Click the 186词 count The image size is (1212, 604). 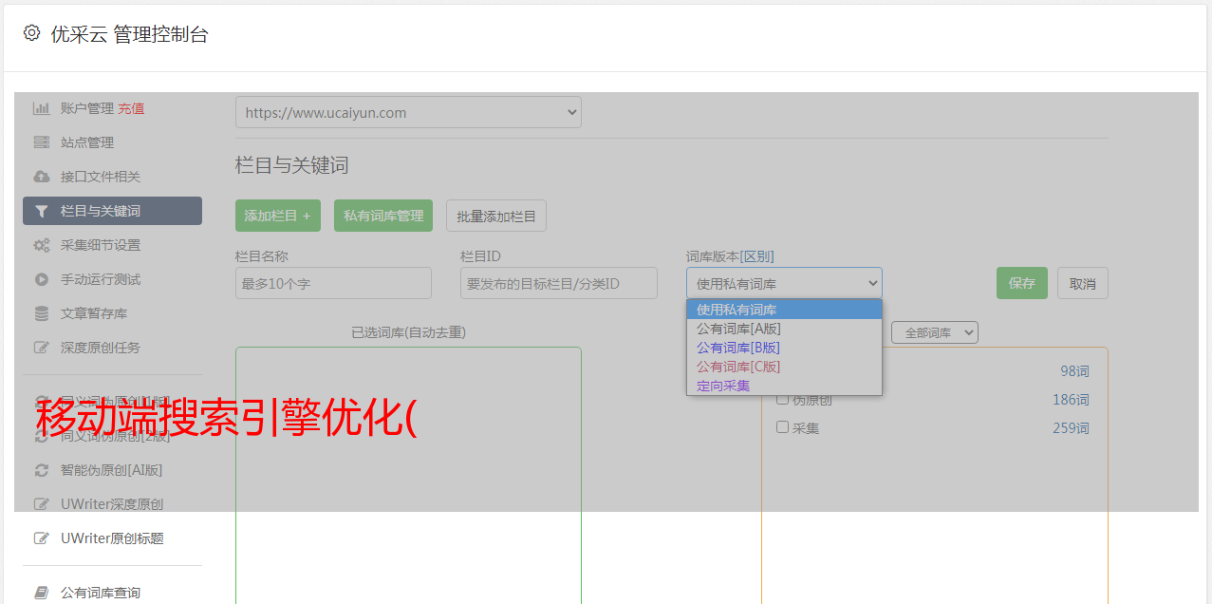1071,400
